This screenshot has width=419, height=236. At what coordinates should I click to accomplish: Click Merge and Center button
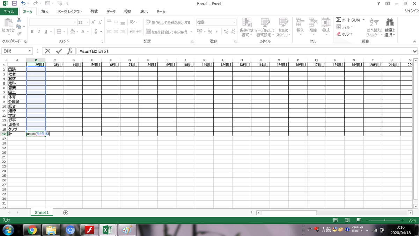pyautogui.click(x=167, y=32)
